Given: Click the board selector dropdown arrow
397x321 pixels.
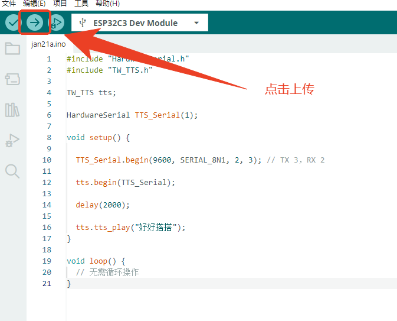Looking at the screenshot, I should click(x=196, y=23).
